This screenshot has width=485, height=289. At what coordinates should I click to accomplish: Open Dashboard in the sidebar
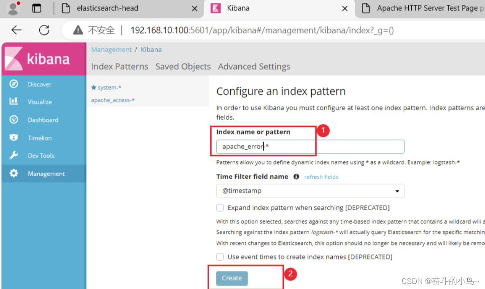tap(44, 120)
